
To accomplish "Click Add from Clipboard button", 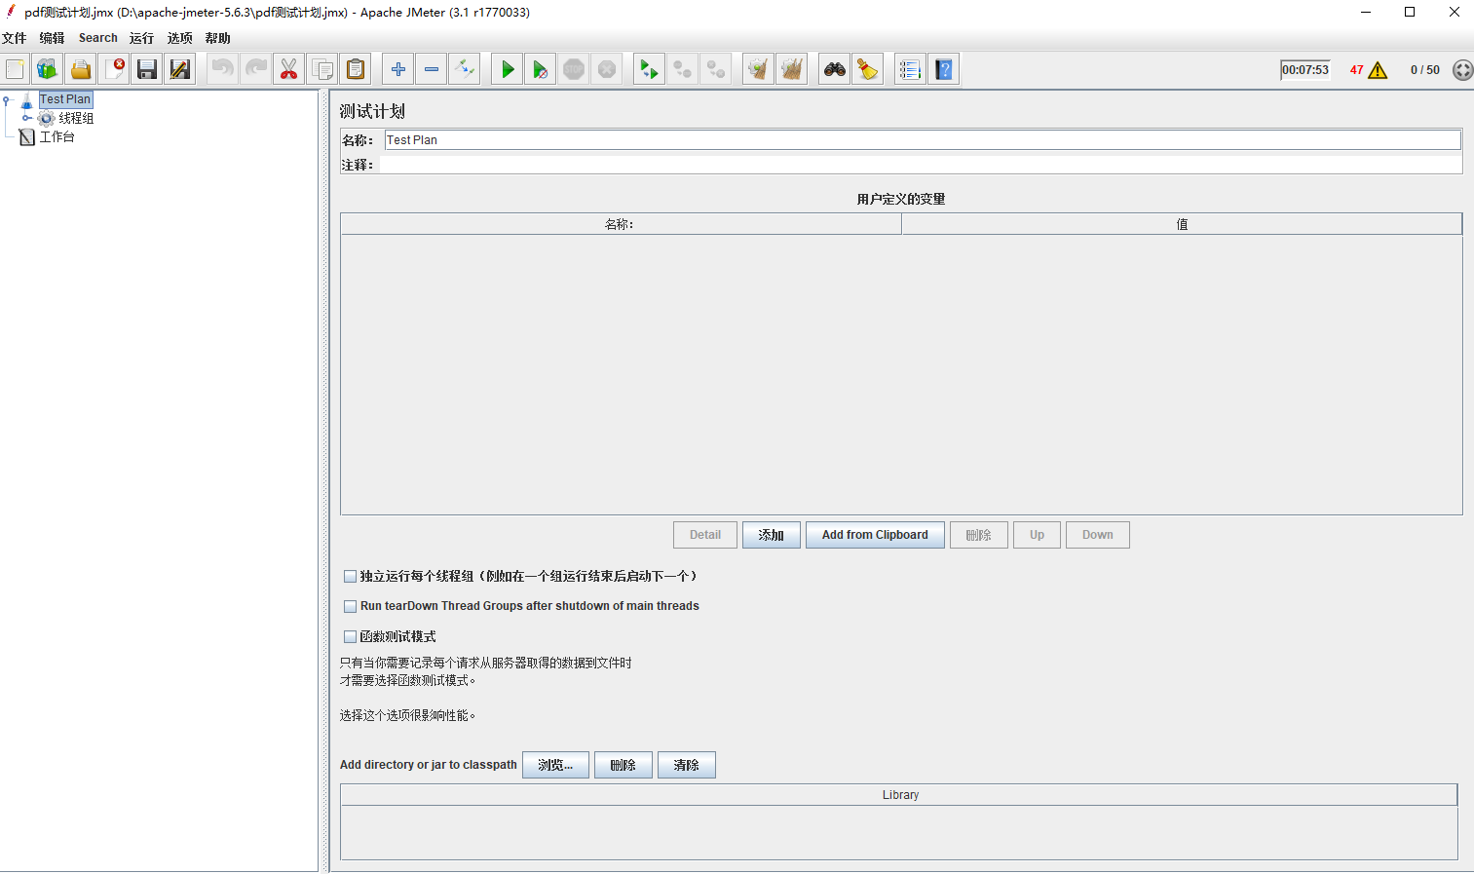I will pyautogui.click(x=875, y=534).
